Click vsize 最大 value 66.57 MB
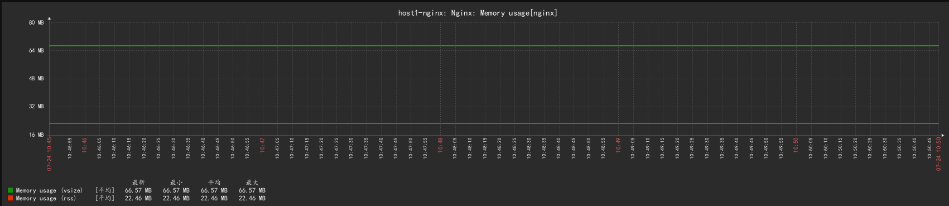The height and width of the screenshot is (206, 949). (x=252, y=190)
